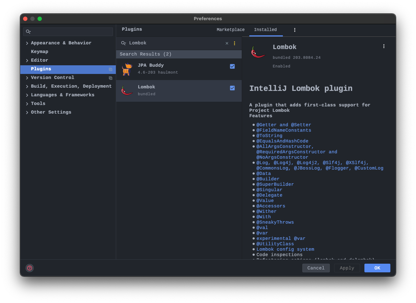Open plugin search options yellow dots menu

(235, 43)
